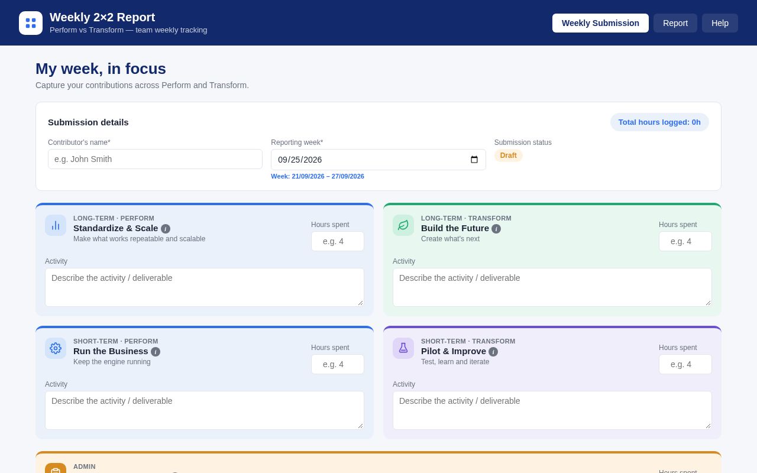The width and height of the screenshot is (757, 473).
Task: Show info for Build the Future
Action: click(x=496, y=229)
